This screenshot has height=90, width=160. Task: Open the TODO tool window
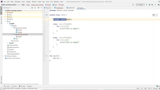click(7, 86)
